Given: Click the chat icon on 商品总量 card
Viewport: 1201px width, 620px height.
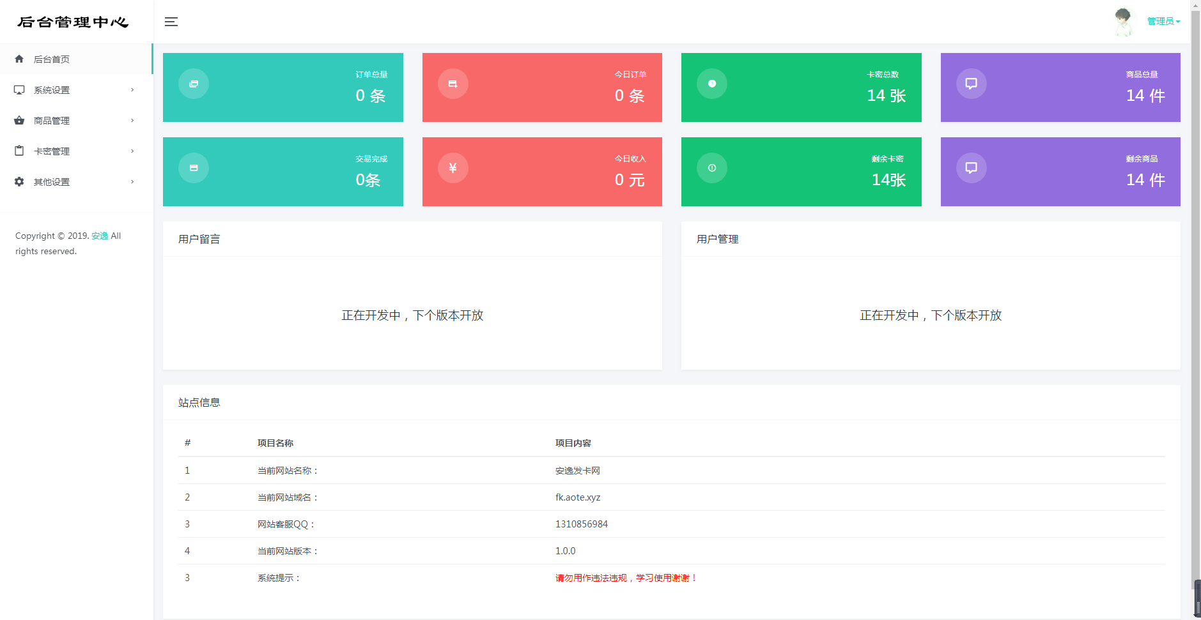Looking at the screenshot, I should point(972,84).
